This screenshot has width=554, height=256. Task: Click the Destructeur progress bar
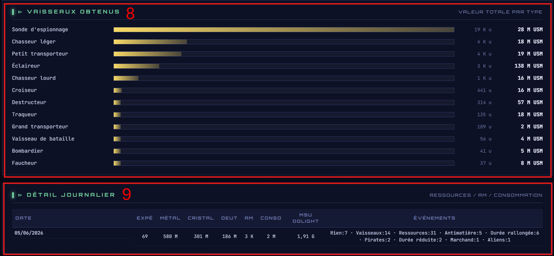284,102
